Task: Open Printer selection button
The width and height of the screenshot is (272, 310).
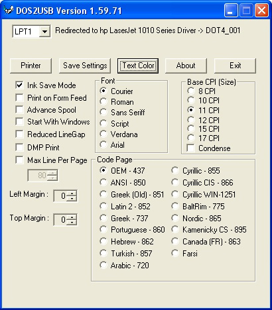Action: pyautogui.click(x=31, y=66)
